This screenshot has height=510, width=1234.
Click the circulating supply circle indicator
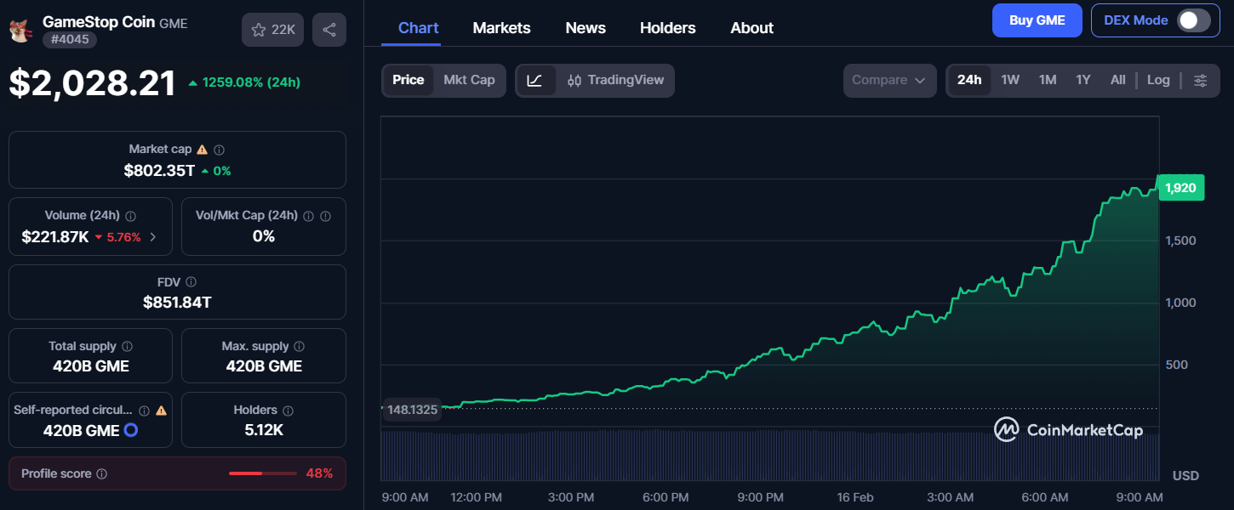131,431
